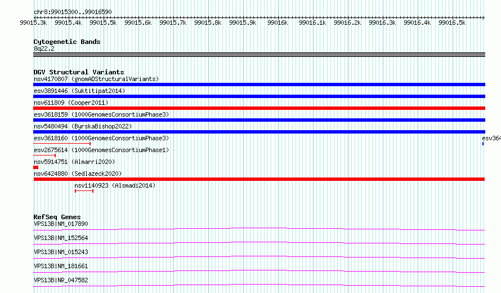
Task: Open esv3618159 1000GenomesConsortiumPhase3 label
Action: 101,114
